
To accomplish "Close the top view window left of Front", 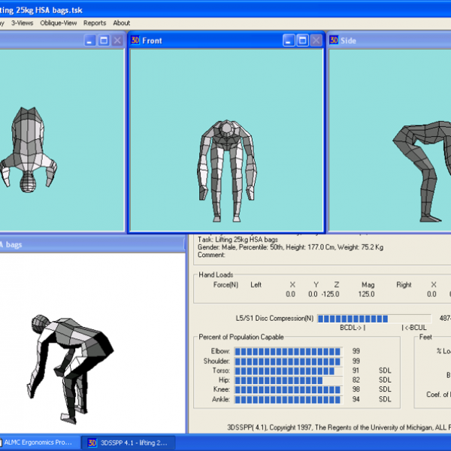I will click(x=117, y=41).
